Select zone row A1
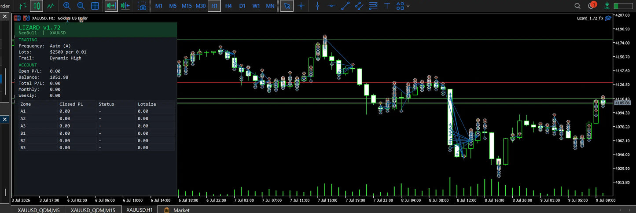The height and width of the screenshot is (213, 636). pos(97,111)
